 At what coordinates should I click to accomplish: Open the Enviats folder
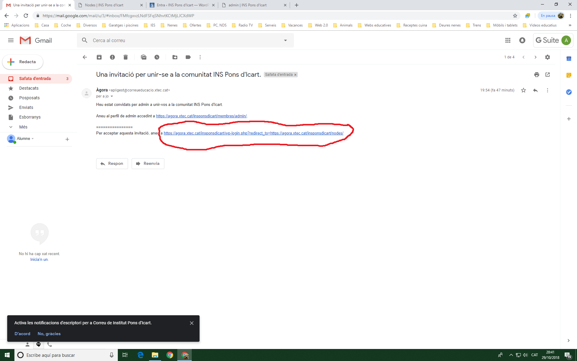point(26,107)
